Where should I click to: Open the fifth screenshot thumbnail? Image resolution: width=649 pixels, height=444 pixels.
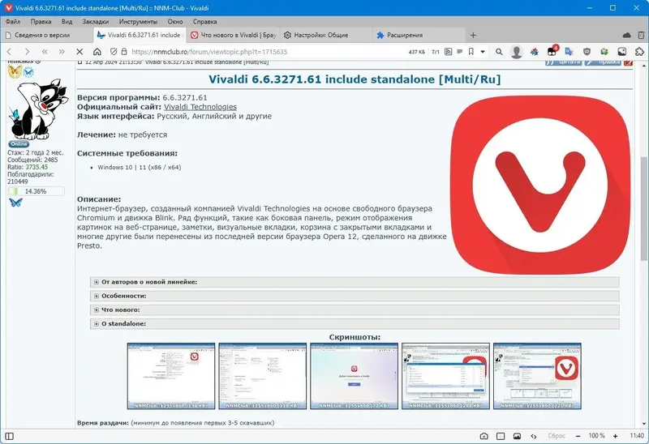point(537,376)
